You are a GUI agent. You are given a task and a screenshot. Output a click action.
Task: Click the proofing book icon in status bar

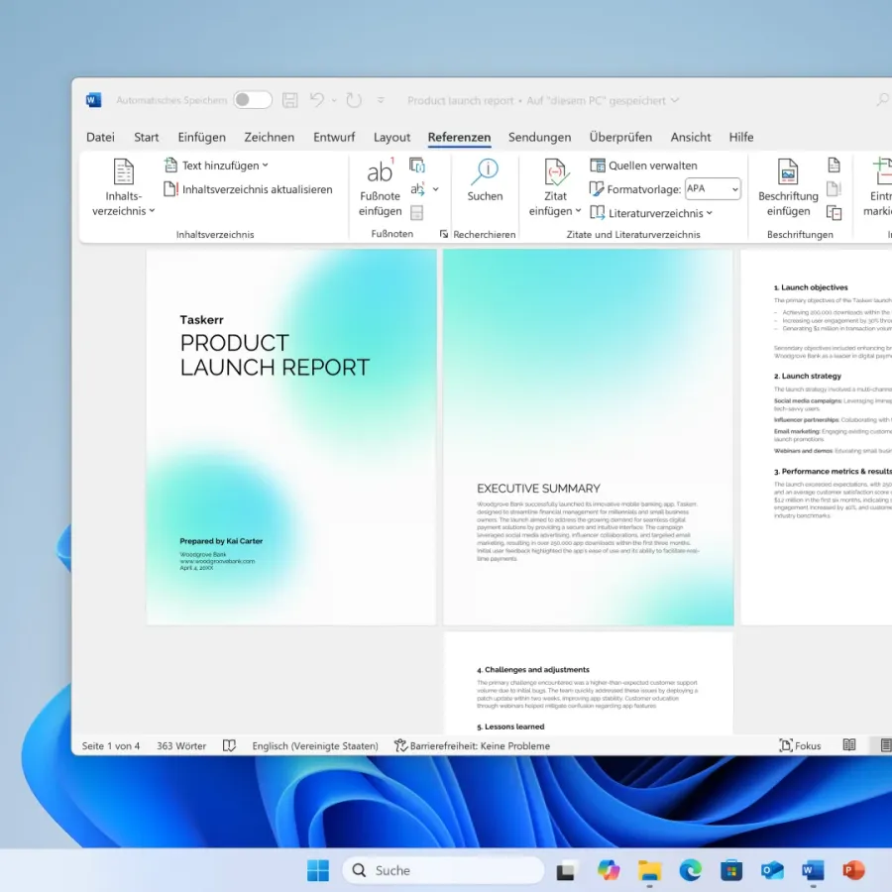pyautogui.click(x=229, y=745)
